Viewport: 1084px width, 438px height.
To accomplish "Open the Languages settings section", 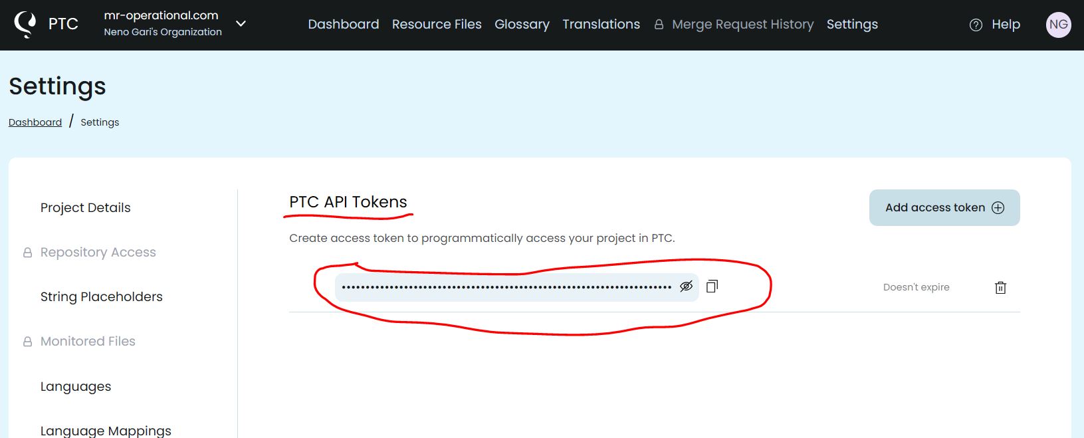I will click(x=76, y=386).
